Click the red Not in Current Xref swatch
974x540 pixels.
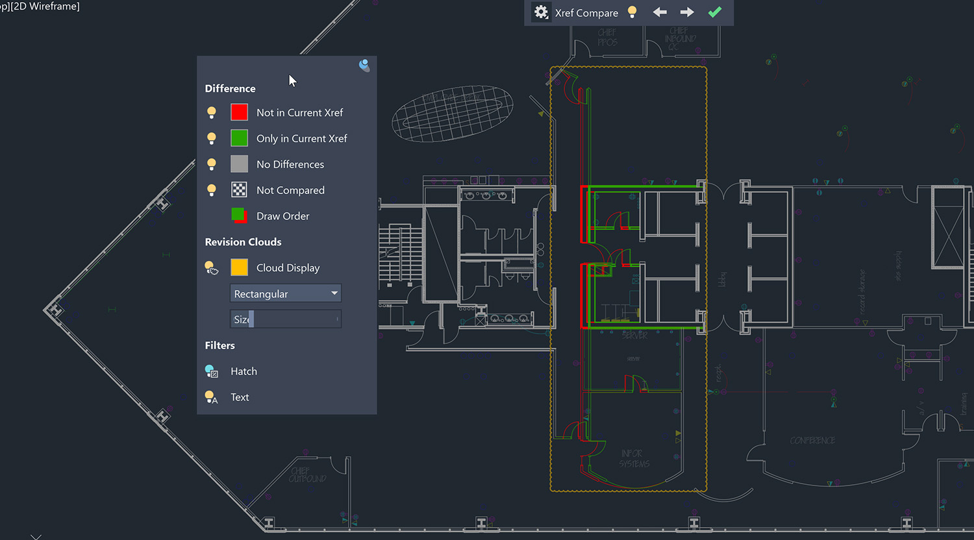[239, 112]
